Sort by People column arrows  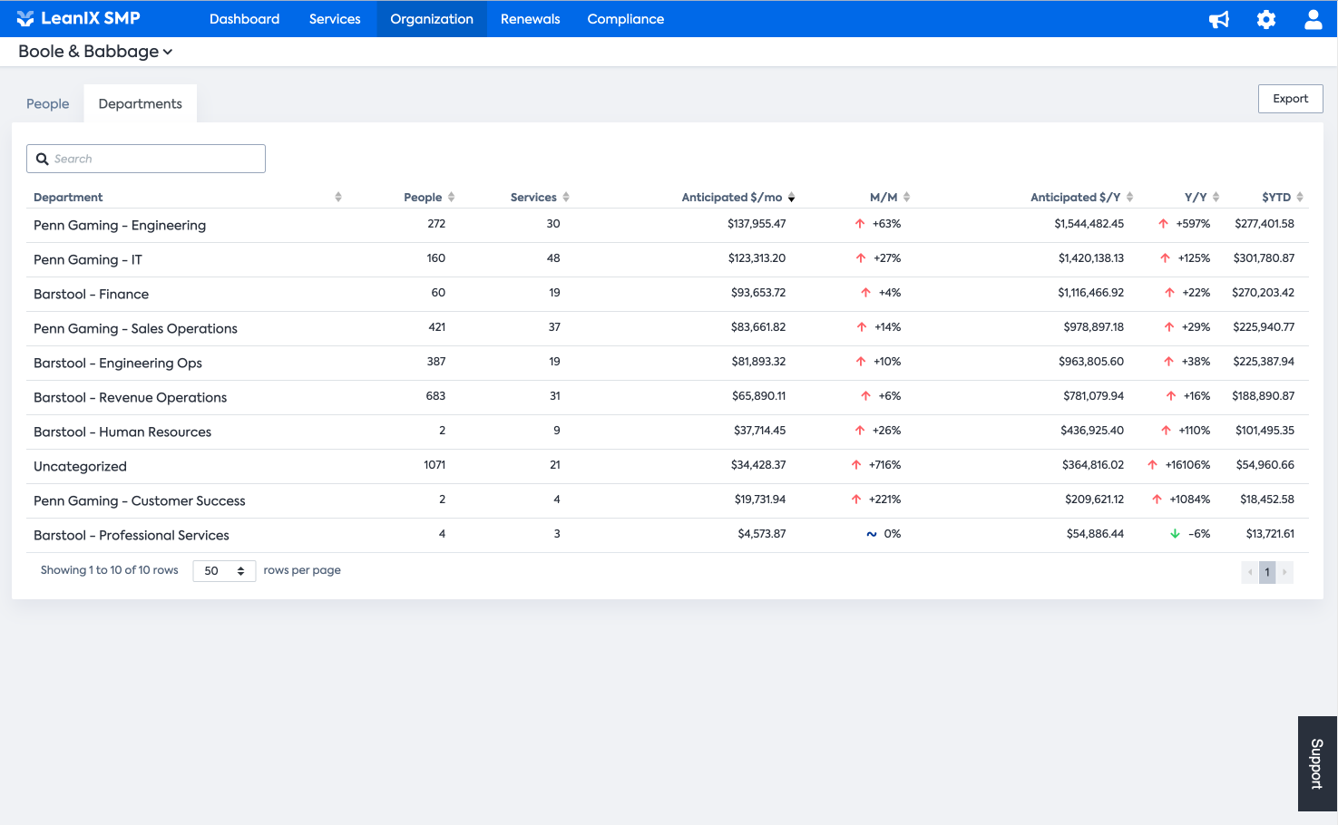point(451,197)
